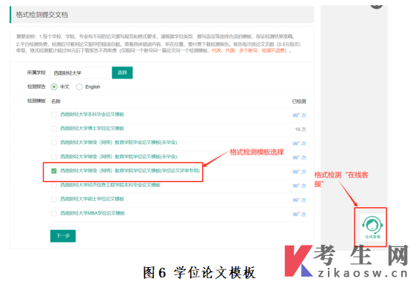Click 99+ 次 count for 学位论文评审专用 row
The width and height of the screenshot is (419, 287).
(x=299, y=172)
